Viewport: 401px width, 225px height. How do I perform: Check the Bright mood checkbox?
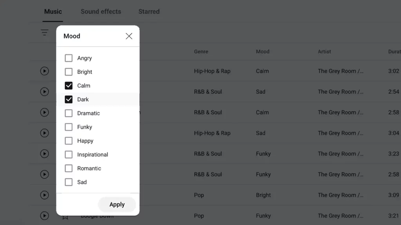tap(69, 72)
